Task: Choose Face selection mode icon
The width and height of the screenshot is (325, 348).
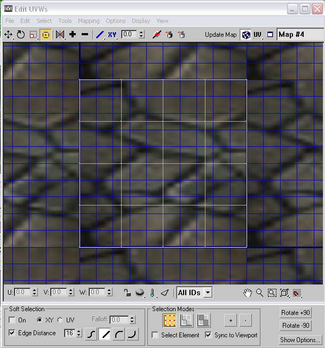Action: click(203, 320)
